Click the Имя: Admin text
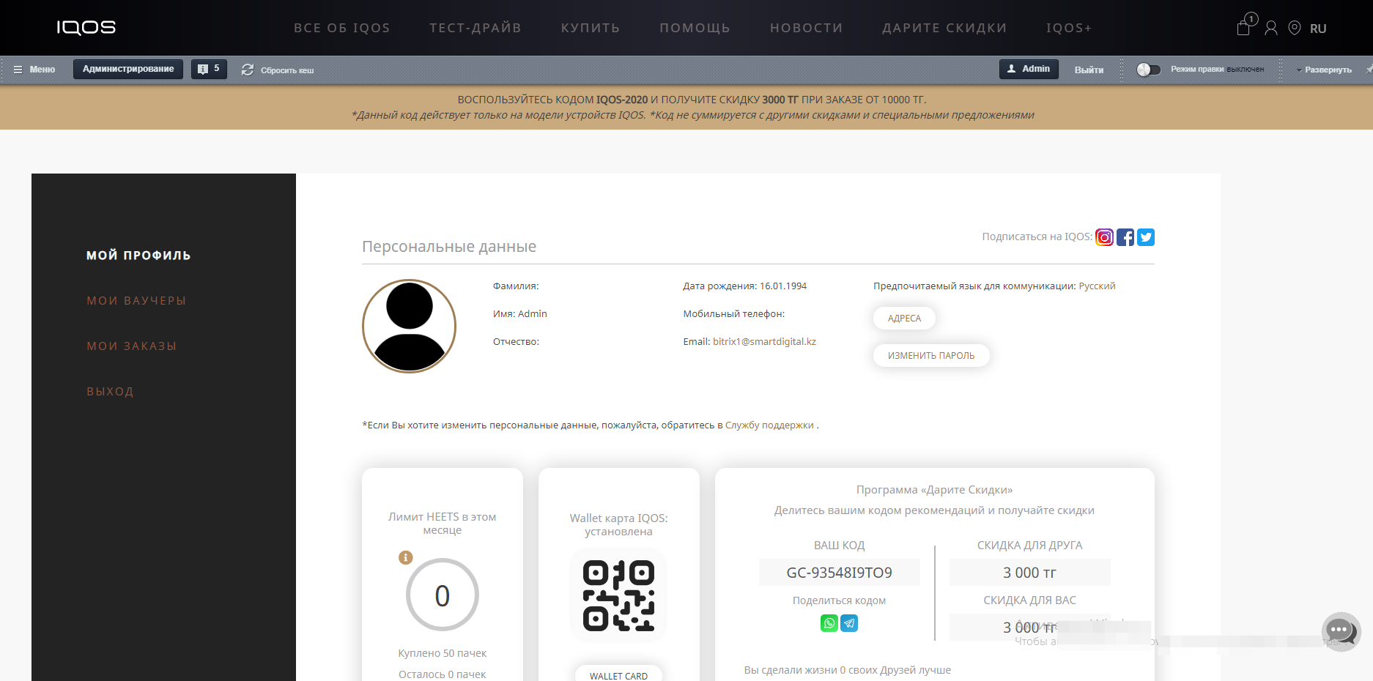The image size is (1373, 681). coord(519,314)
